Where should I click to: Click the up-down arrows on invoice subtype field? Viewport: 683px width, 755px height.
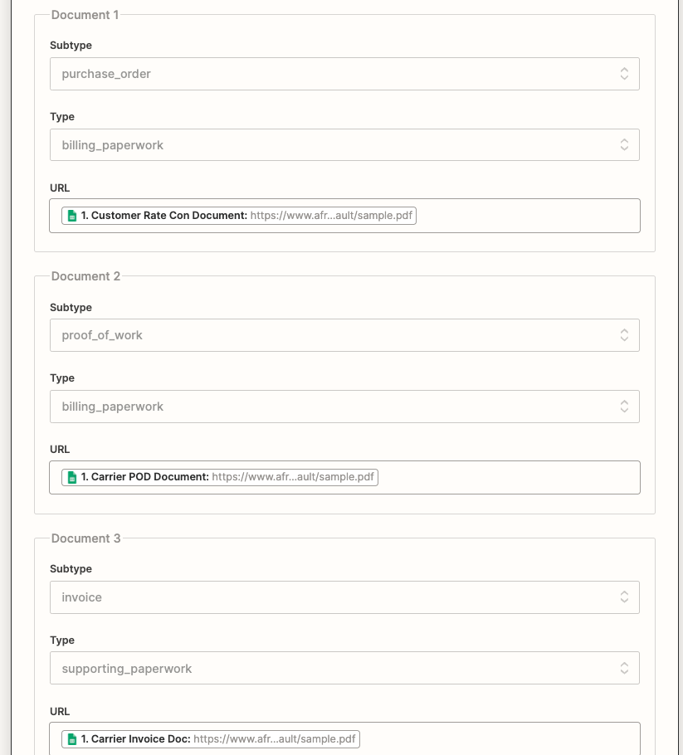click(624, 597)
